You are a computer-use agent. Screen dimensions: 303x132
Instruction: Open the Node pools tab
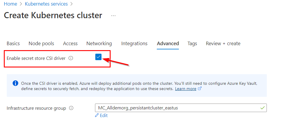[x=41, y=43]
